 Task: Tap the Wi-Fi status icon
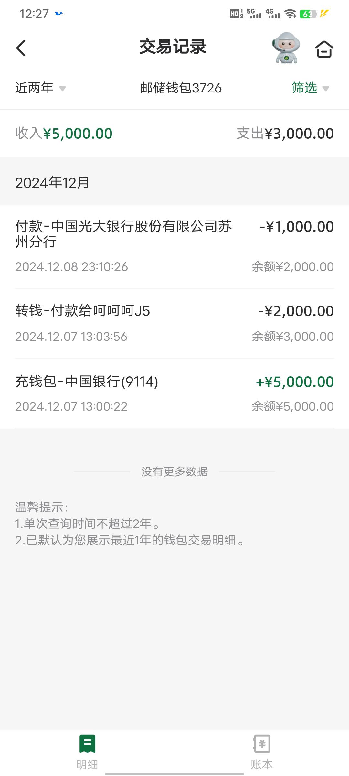(290, 14)
